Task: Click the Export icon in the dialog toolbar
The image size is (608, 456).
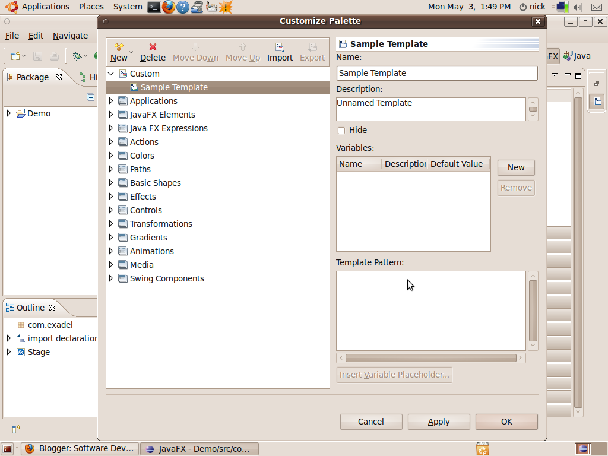Action: pos(311,46)
